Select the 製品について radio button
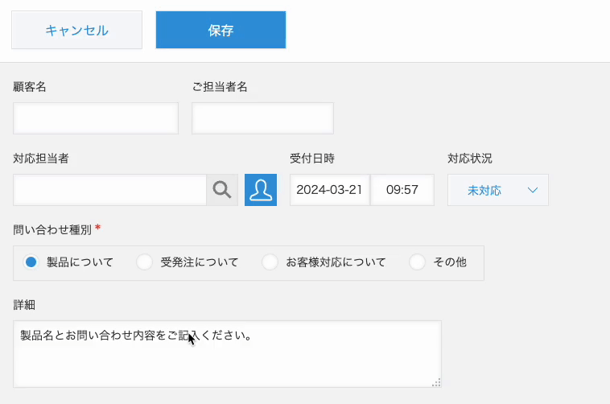Screen dimensions: 610x404 pos(31,262)
